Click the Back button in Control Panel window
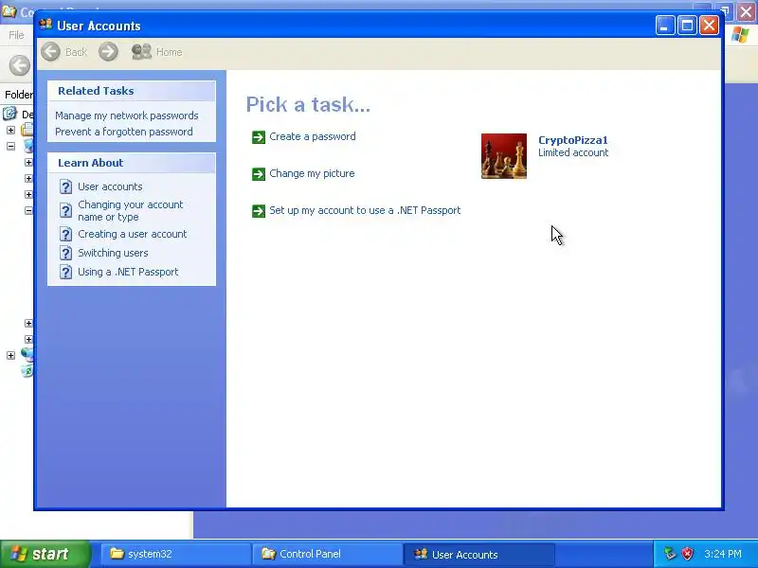This screenshot has width=758, height=568. (x=19, y=65)
